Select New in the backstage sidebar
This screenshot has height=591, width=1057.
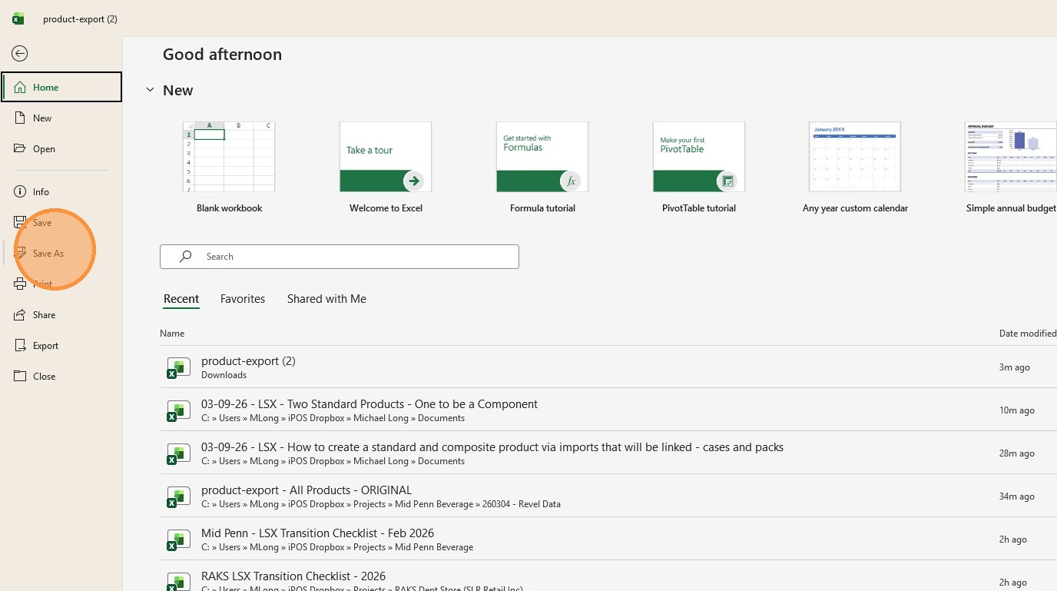[x=61, y=118]
